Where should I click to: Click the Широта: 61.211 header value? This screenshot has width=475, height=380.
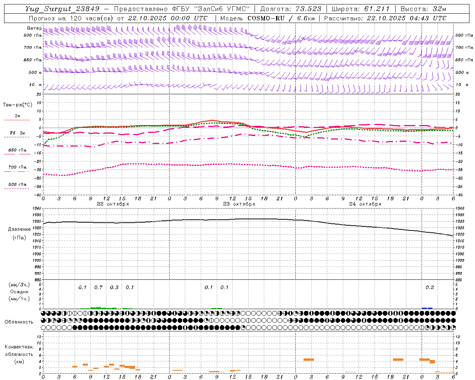pos(360,9)
